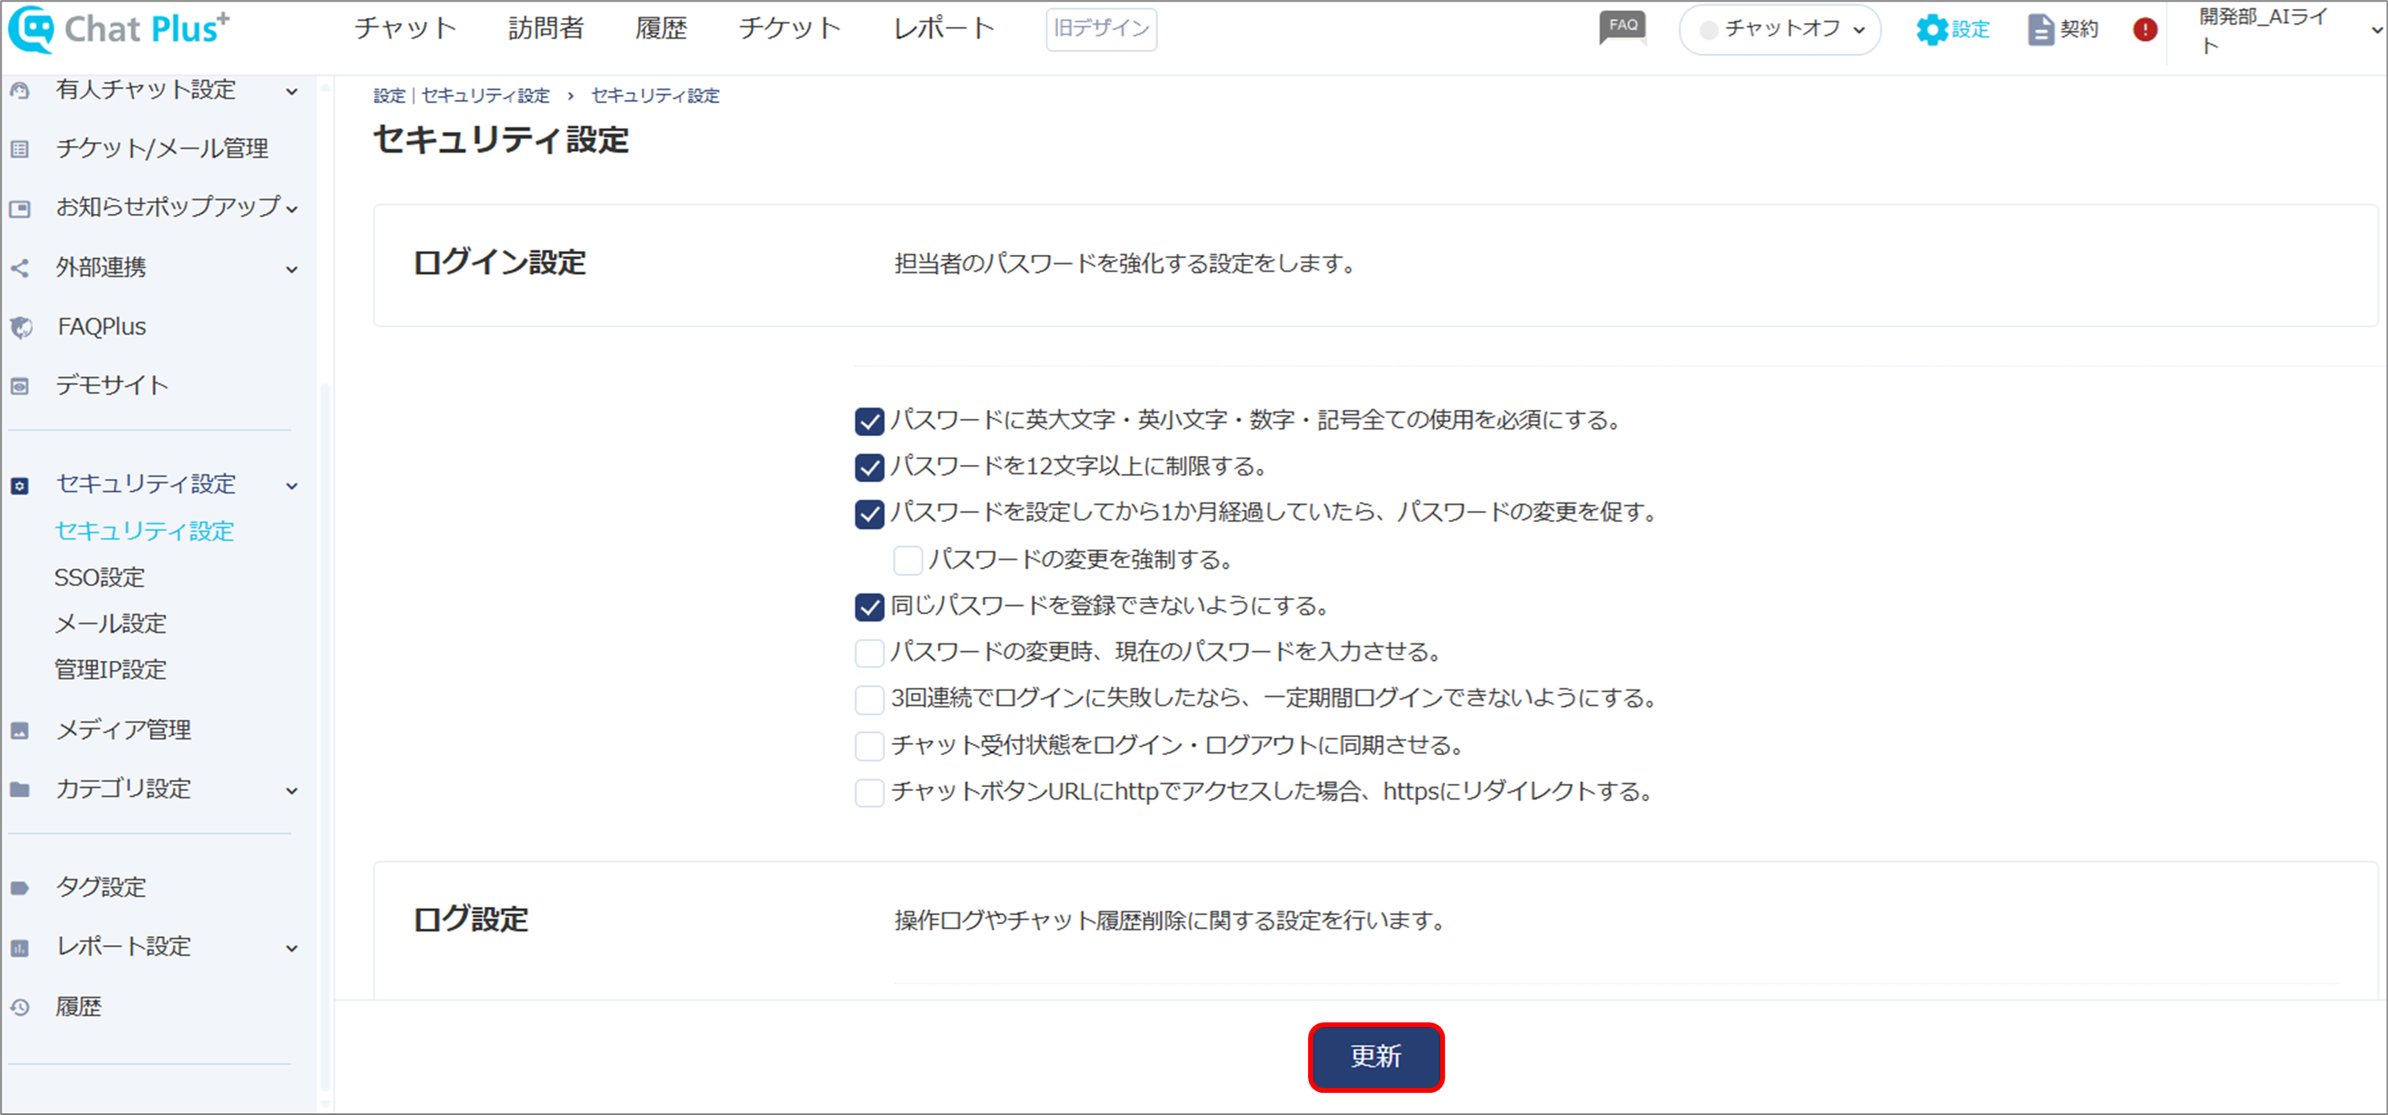This screenshot has height=1115, width=2388.
Task: Enable 3回連続ログイン失敗 lockout checkbox
Action: (x=868, y=699)
